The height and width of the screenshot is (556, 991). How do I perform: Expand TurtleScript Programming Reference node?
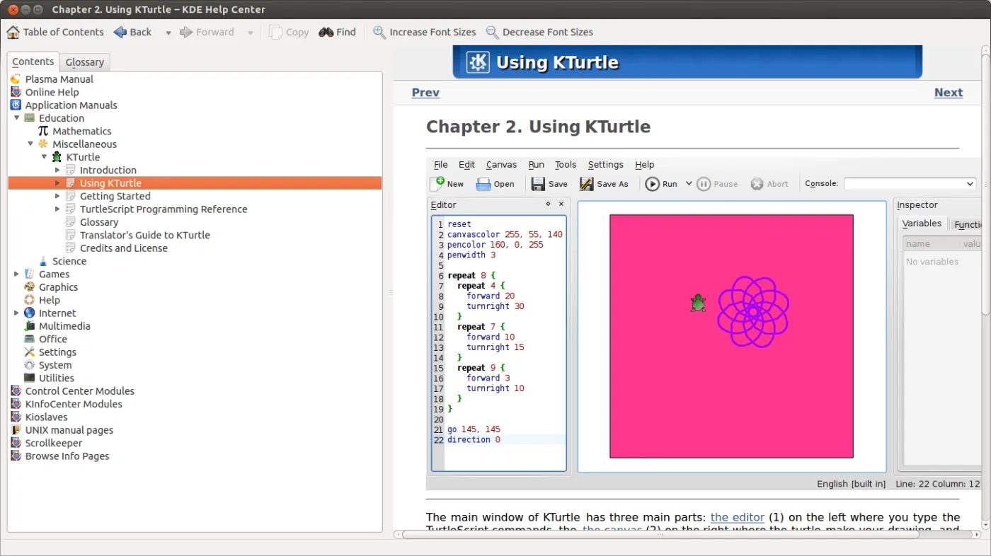[x=58, y=209]
